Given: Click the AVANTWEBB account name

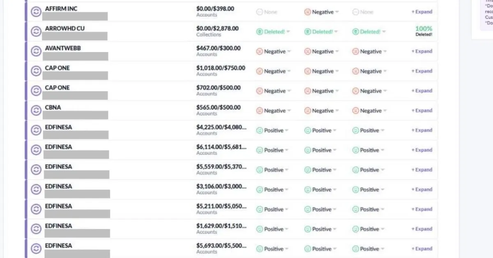Looking at the screenshot, I should (63, 48).
